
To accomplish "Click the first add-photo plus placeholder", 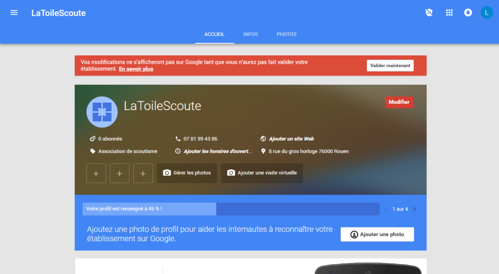I will (96, 173).
